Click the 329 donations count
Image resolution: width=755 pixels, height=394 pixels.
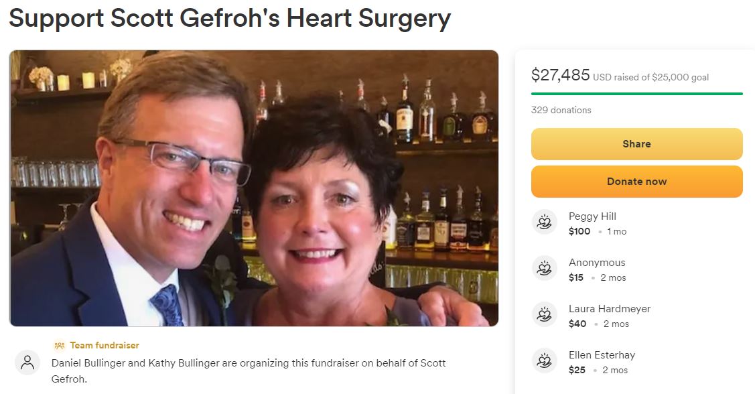561,110
